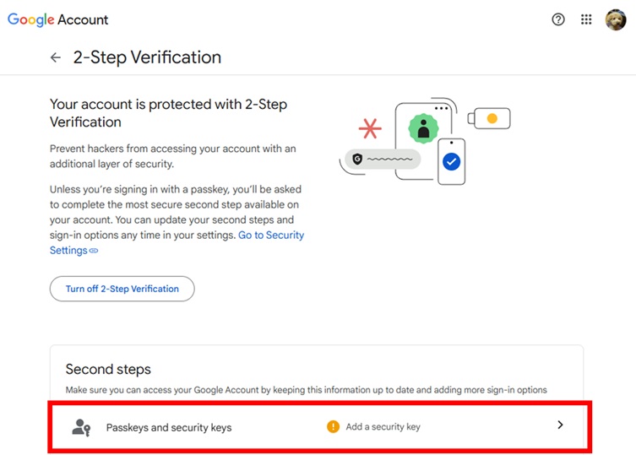Screen dimensions: 636x455
Task: Expand the Passkeys row chevron arrow
Action: pos(560,425)
